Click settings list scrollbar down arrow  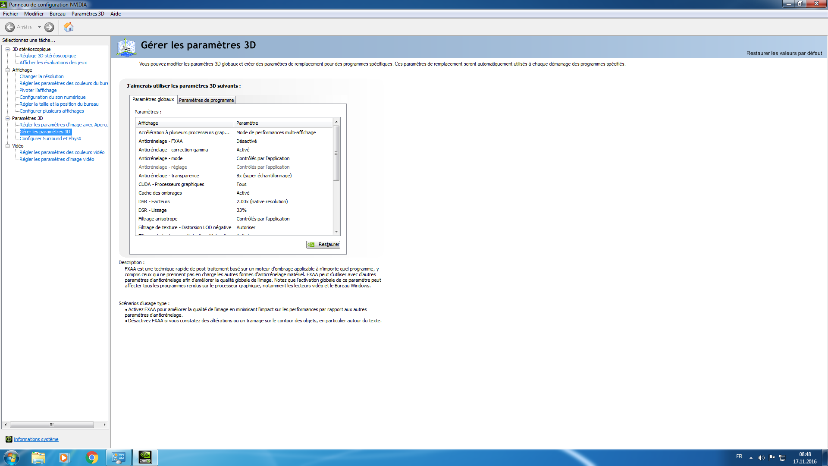(x=336, y=232)
